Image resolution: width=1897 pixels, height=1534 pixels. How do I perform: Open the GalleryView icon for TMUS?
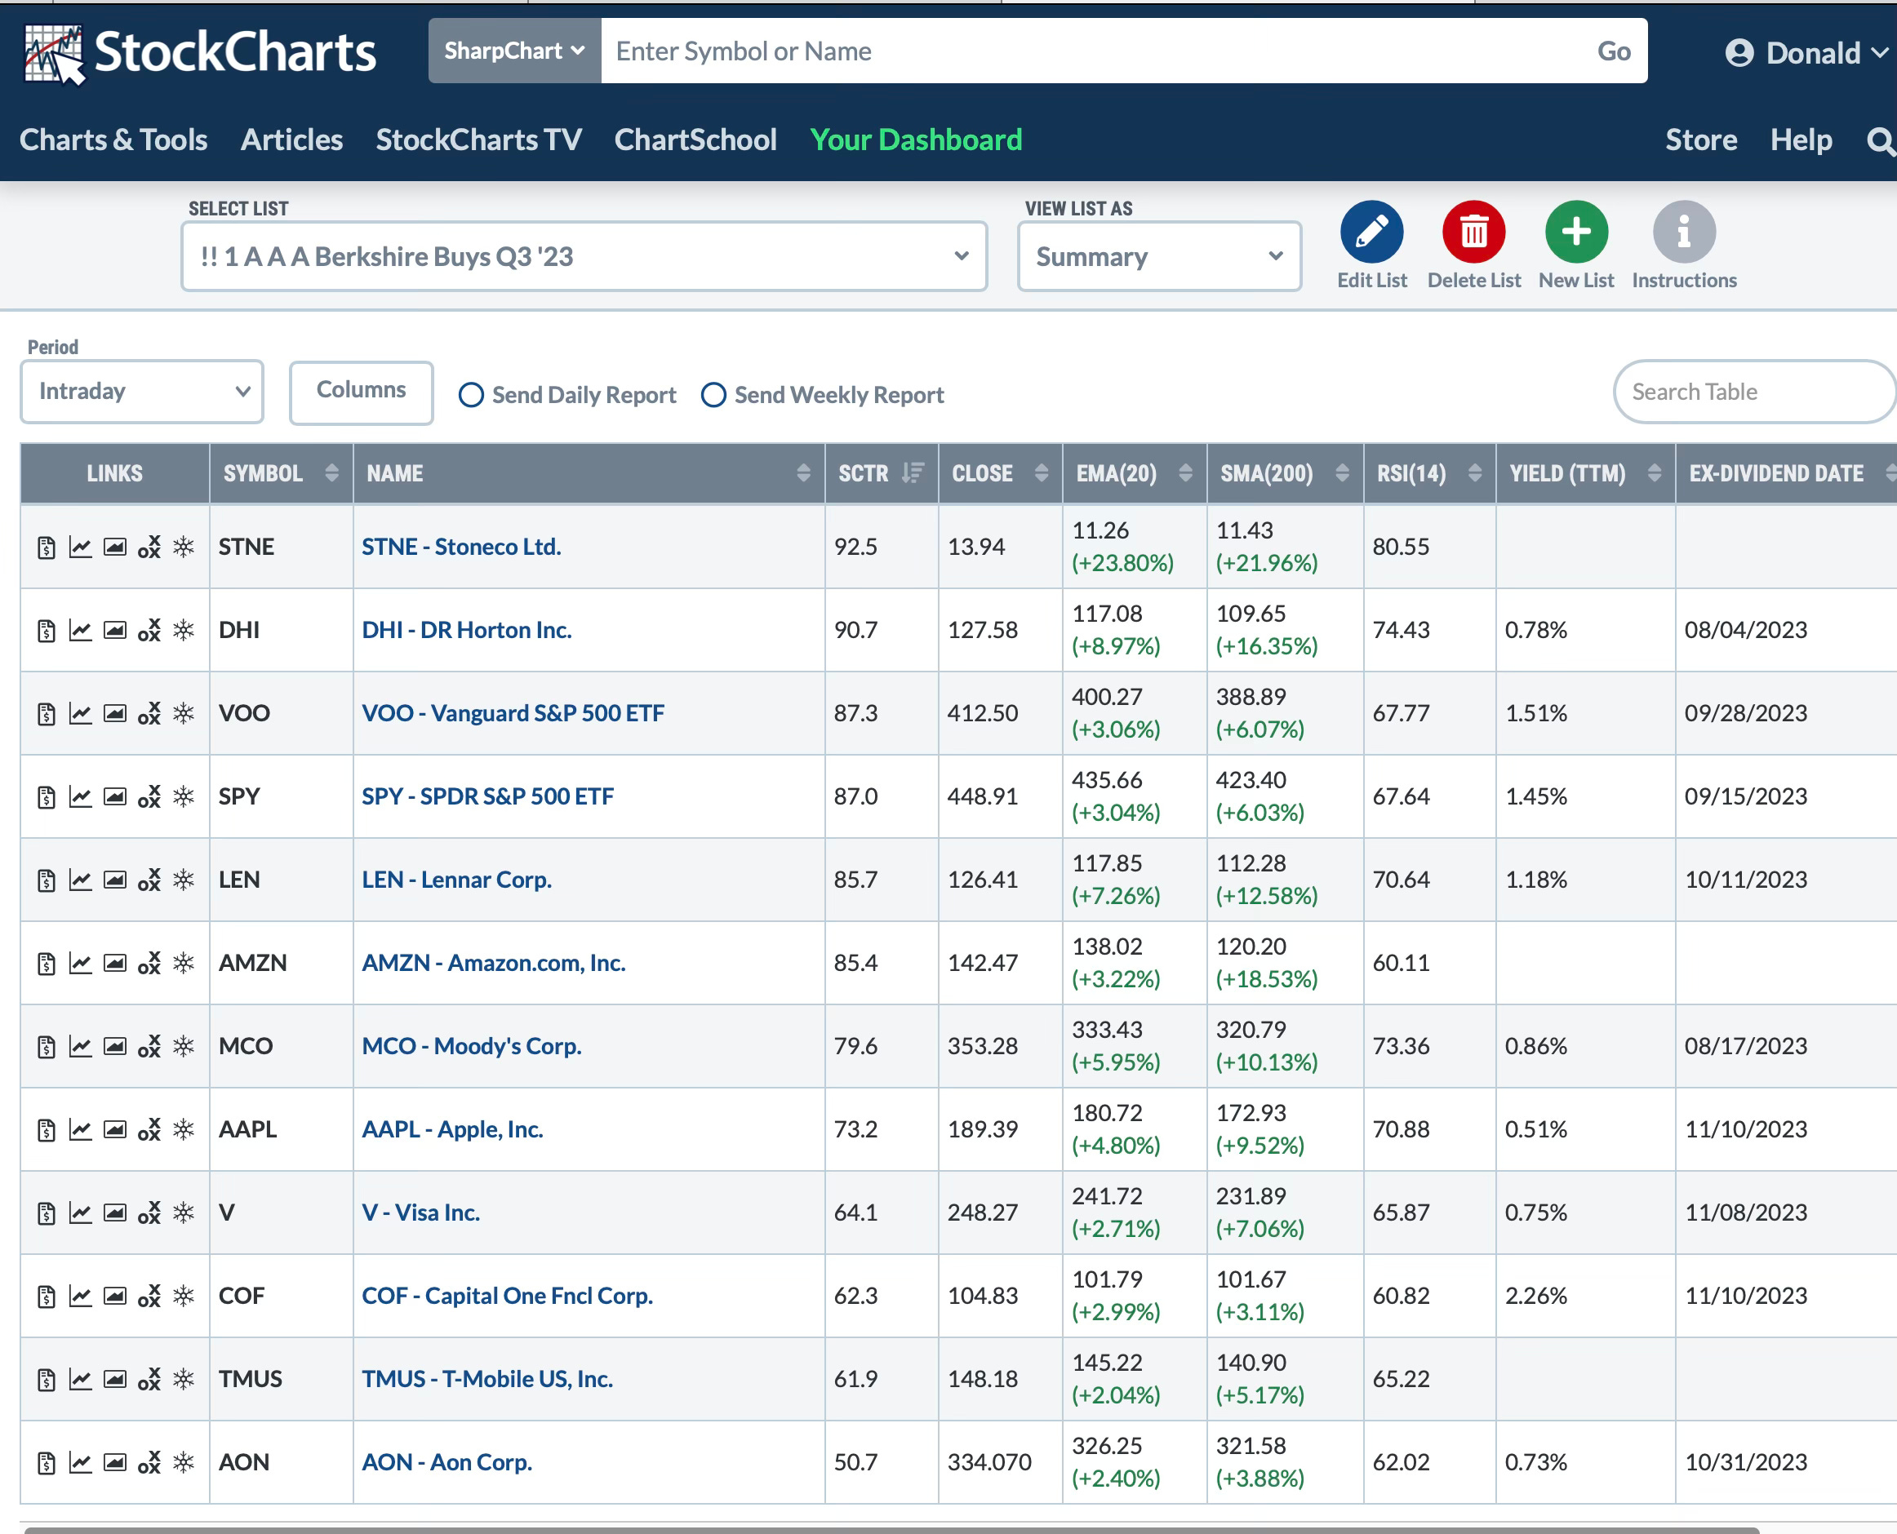(115, 1379)
